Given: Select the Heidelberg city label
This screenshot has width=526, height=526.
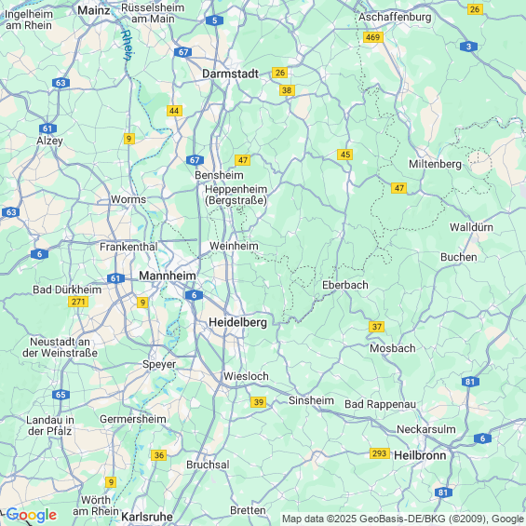Looking at the screenshot, I should point(237,322).
